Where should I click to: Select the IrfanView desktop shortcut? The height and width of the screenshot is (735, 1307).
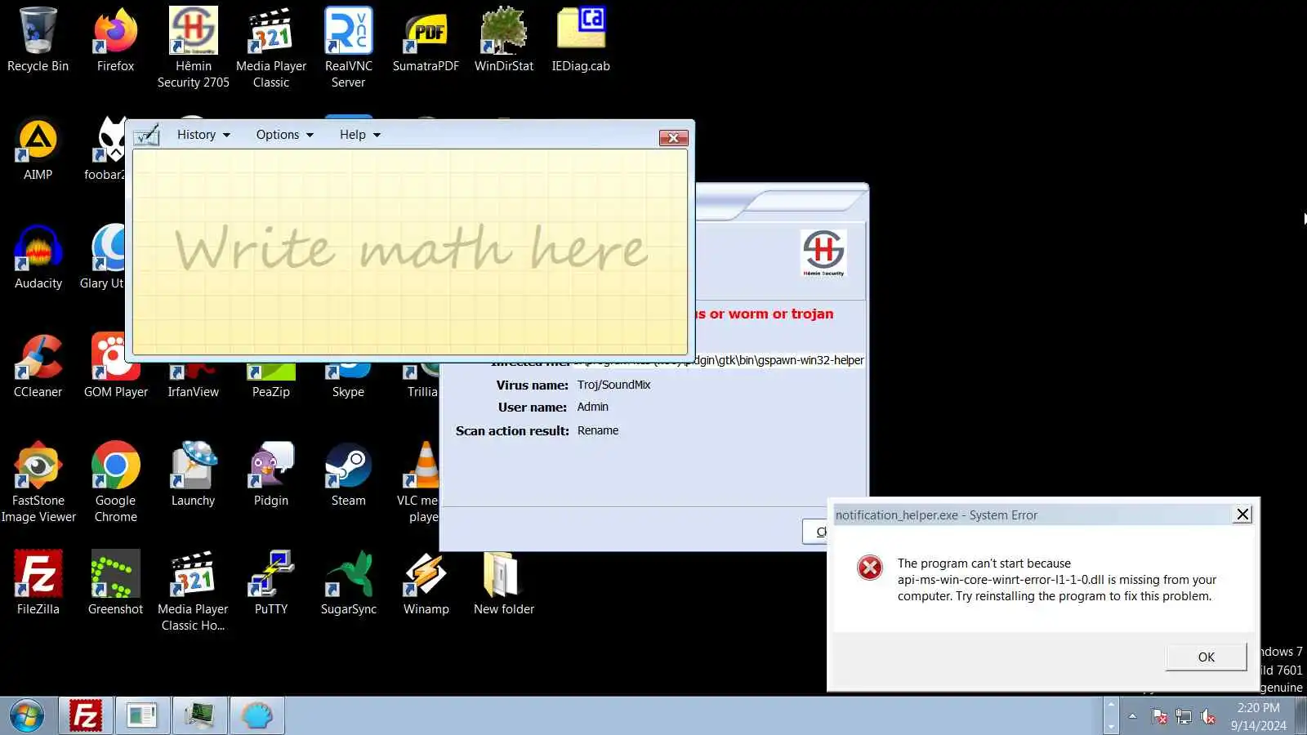click(194, 381)
